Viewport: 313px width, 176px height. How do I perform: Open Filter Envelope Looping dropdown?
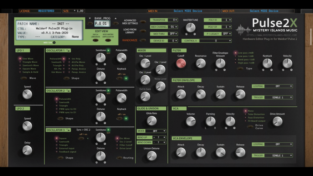tap(272, 86)
